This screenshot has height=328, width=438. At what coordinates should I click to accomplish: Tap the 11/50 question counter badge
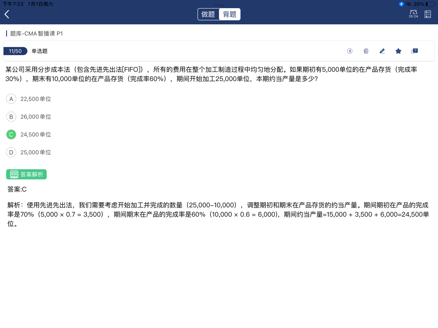tap(15, 51)
